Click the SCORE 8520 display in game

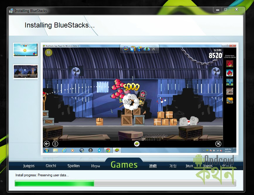click(215, 54)
